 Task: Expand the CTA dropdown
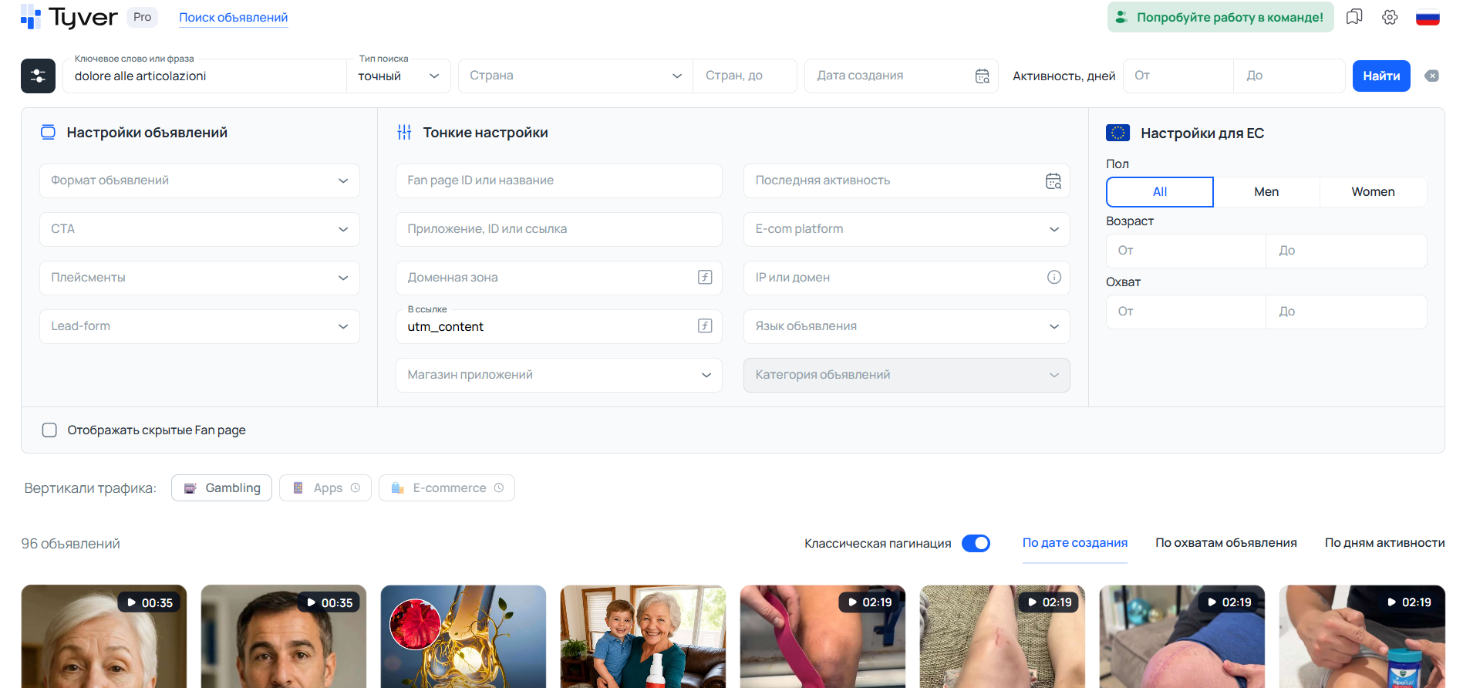click(x=200, y=229)
